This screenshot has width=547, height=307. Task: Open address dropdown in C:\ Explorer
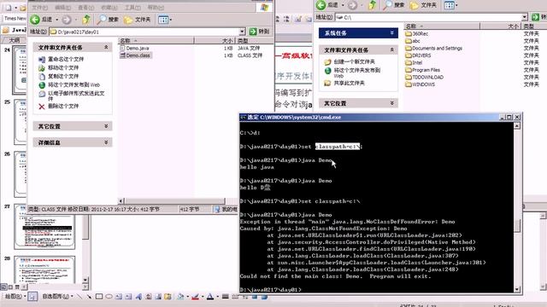click(524, 17)
